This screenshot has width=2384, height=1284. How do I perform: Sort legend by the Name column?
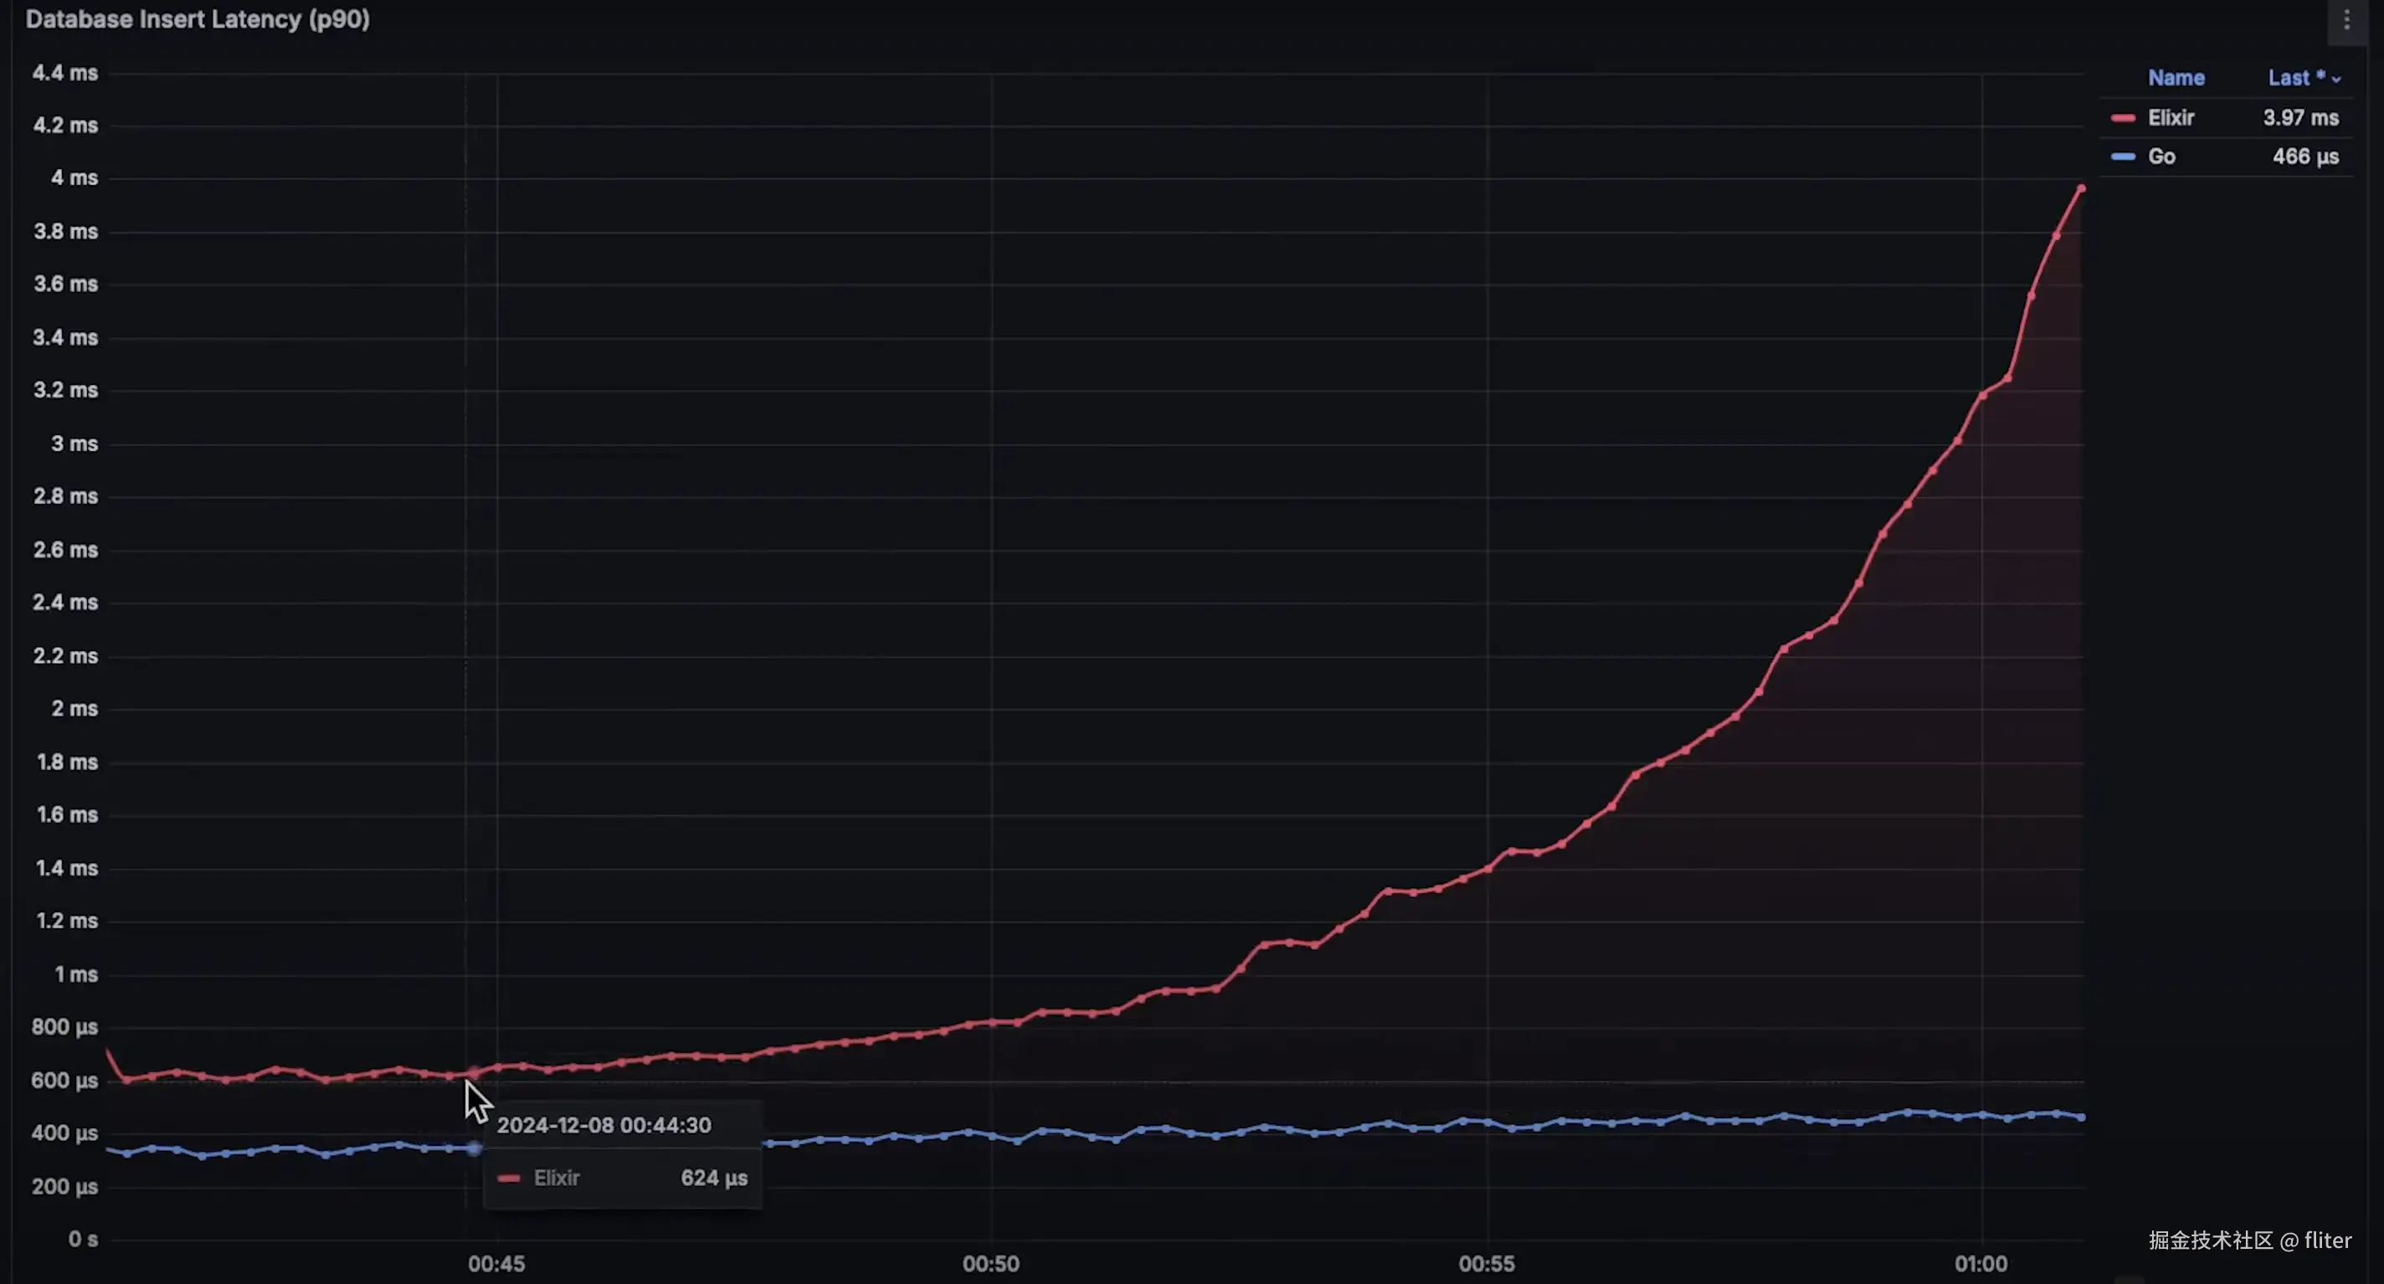tap(2176, 78)
